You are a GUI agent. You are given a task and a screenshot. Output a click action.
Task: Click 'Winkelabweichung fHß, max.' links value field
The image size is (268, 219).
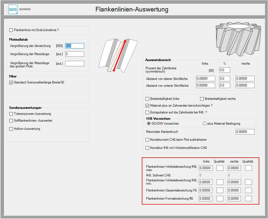(206, 168)
